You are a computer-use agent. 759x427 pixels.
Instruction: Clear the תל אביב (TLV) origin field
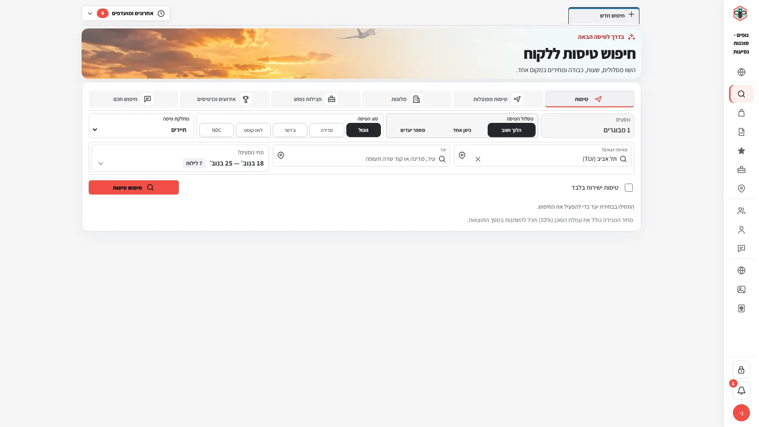point(478,159)
